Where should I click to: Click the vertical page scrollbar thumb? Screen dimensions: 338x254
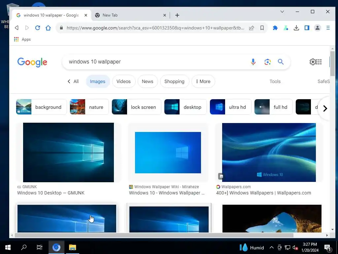coord(332,63)
